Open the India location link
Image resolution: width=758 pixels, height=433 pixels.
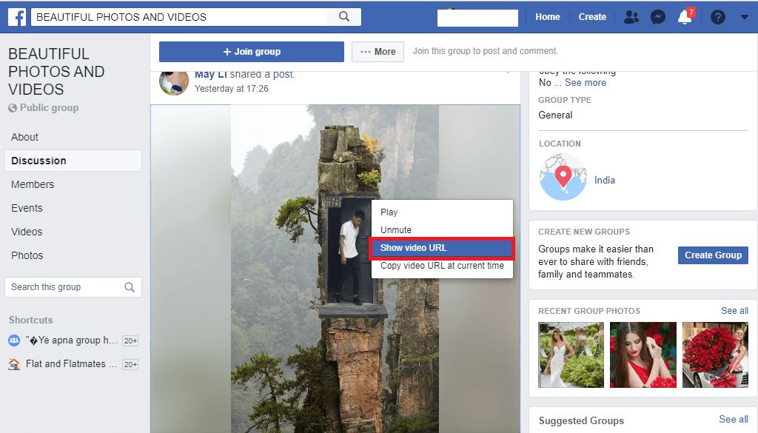(604, 181)
